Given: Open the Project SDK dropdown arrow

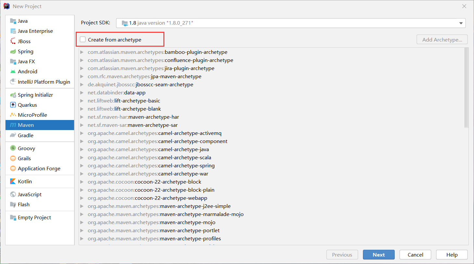Looking at the screenshot, I should (461, 23).
